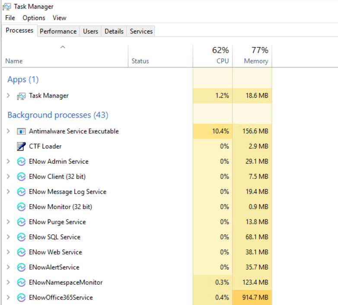Select ENowOffice365Service name

tap(61, 298)
